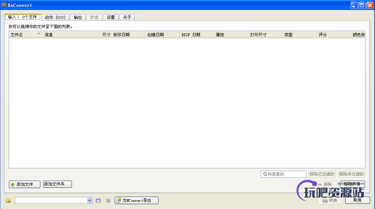Click the 移除未过滤的 button

[x=352, y=174]
